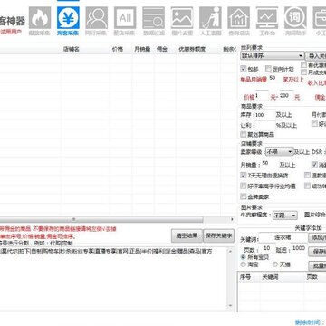Enable 好评率高于行业均值 checkbox

coord(244,186)
